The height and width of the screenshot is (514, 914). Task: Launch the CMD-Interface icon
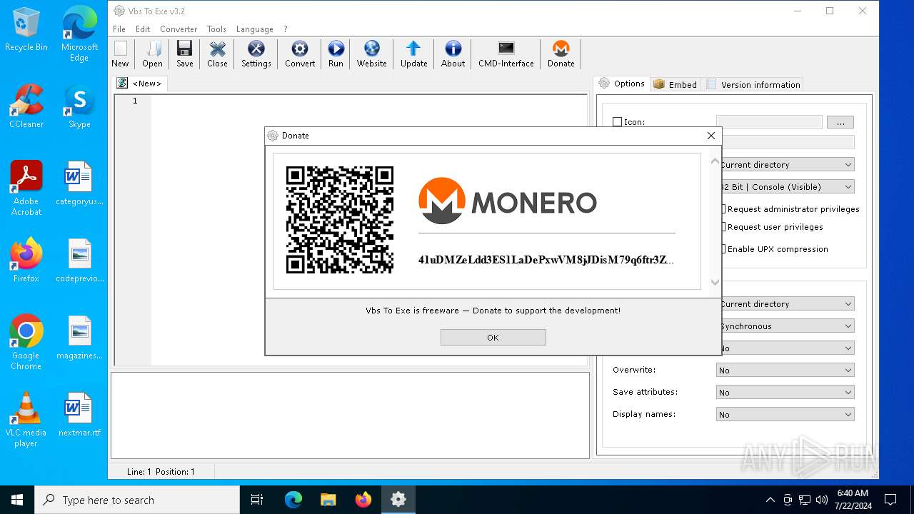(x=506, y=54)
